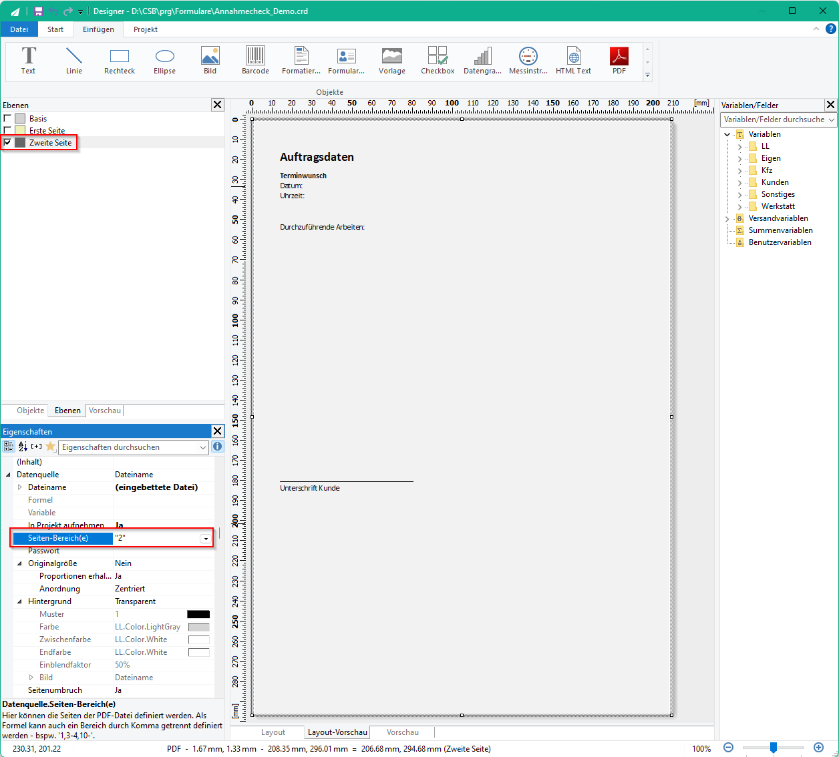Switch to bottom Vorschau view tab
839x757 pixels.
pos(403,732)
